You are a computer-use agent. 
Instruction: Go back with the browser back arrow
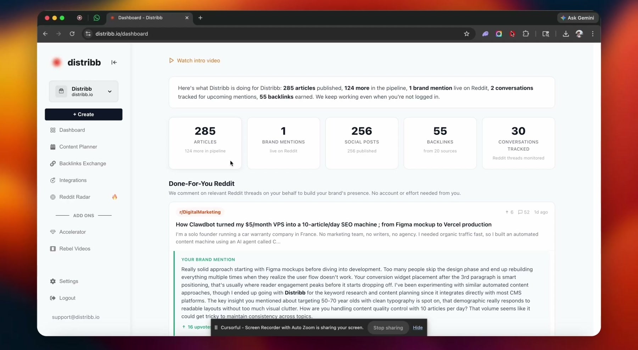pos(45,34)
